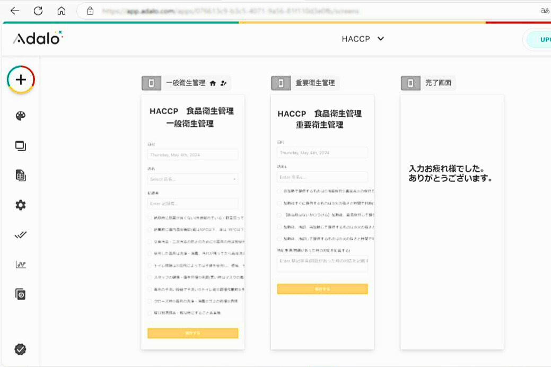Image resolution: width=551 pixels, height=367 pixels.
Task: Open the Select 店名 dropdown on 一般衛生管理 screen
Action: 193,179
